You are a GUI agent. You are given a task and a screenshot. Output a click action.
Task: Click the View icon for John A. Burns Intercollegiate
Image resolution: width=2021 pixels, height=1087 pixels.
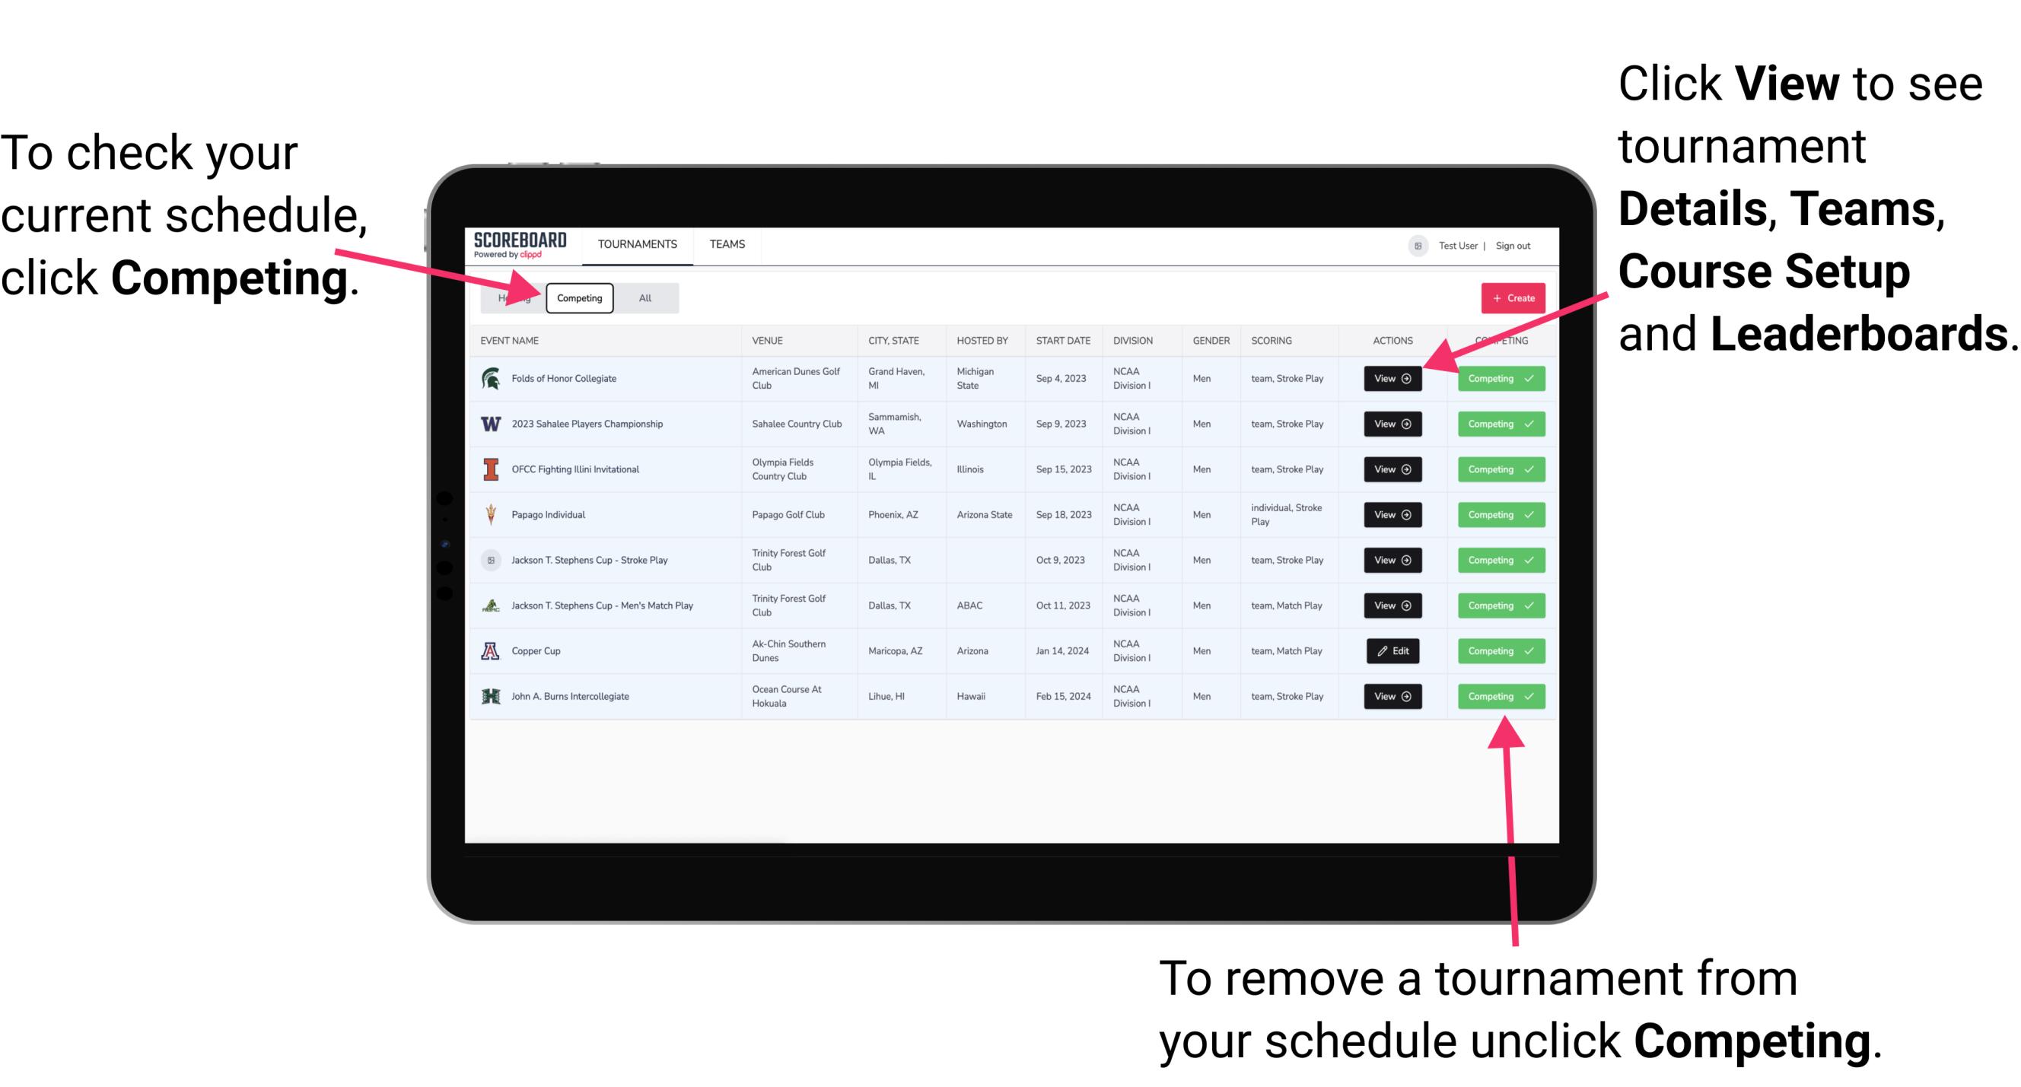[x=1391, y=696]
